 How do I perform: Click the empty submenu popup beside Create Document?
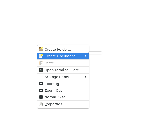(95, 53)
